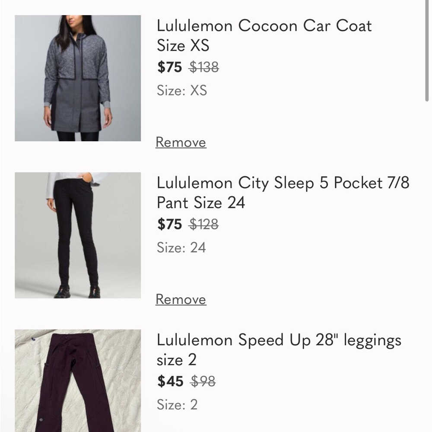Viewport: 432px width, 432px height.
Task: View the City Sleep Pant product photo
Action: click(x=78, y=235)
